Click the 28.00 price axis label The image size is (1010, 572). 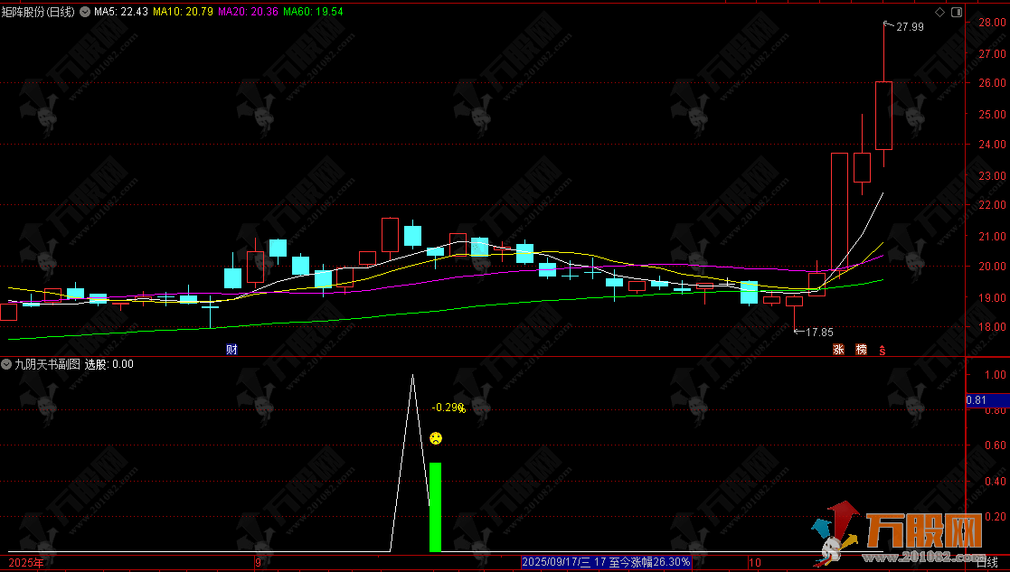point(992,22)
